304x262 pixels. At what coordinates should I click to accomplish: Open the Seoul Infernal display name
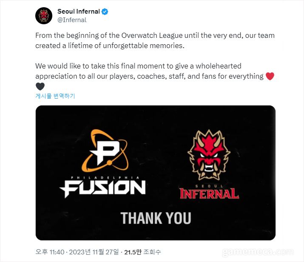click(79, 11)
